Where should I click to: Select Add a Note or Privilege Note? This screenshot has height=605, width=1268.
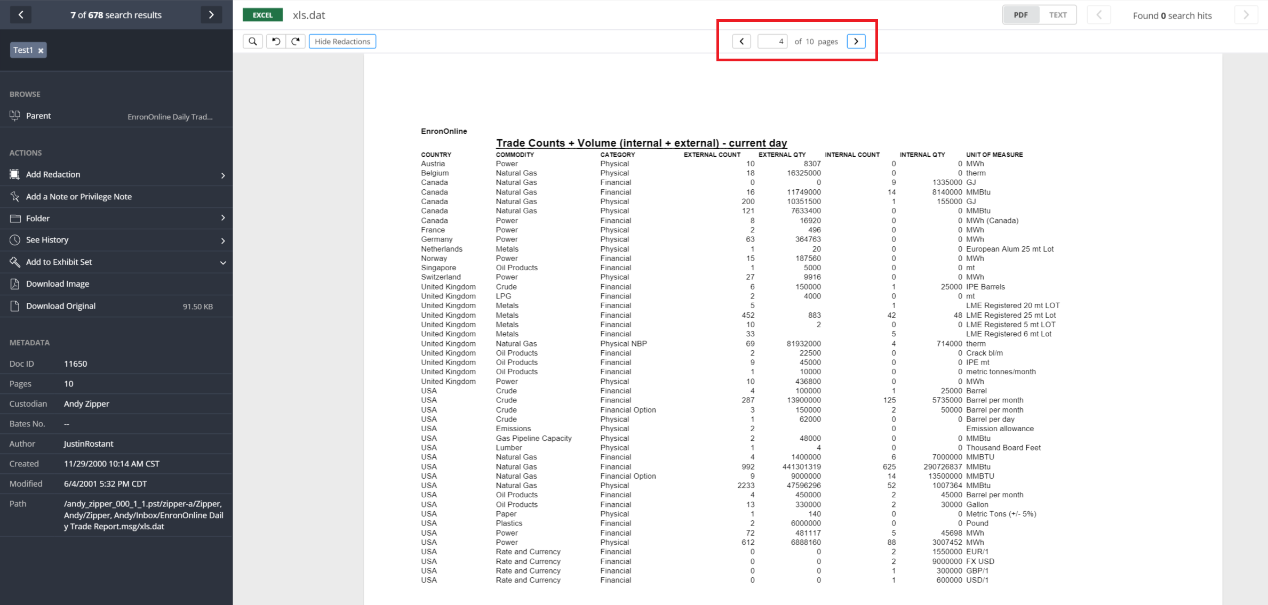point(79,197)
